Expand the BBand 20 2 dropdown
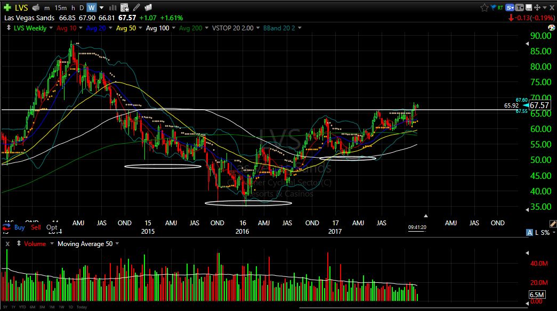557x311 pixels. point(300,28)
